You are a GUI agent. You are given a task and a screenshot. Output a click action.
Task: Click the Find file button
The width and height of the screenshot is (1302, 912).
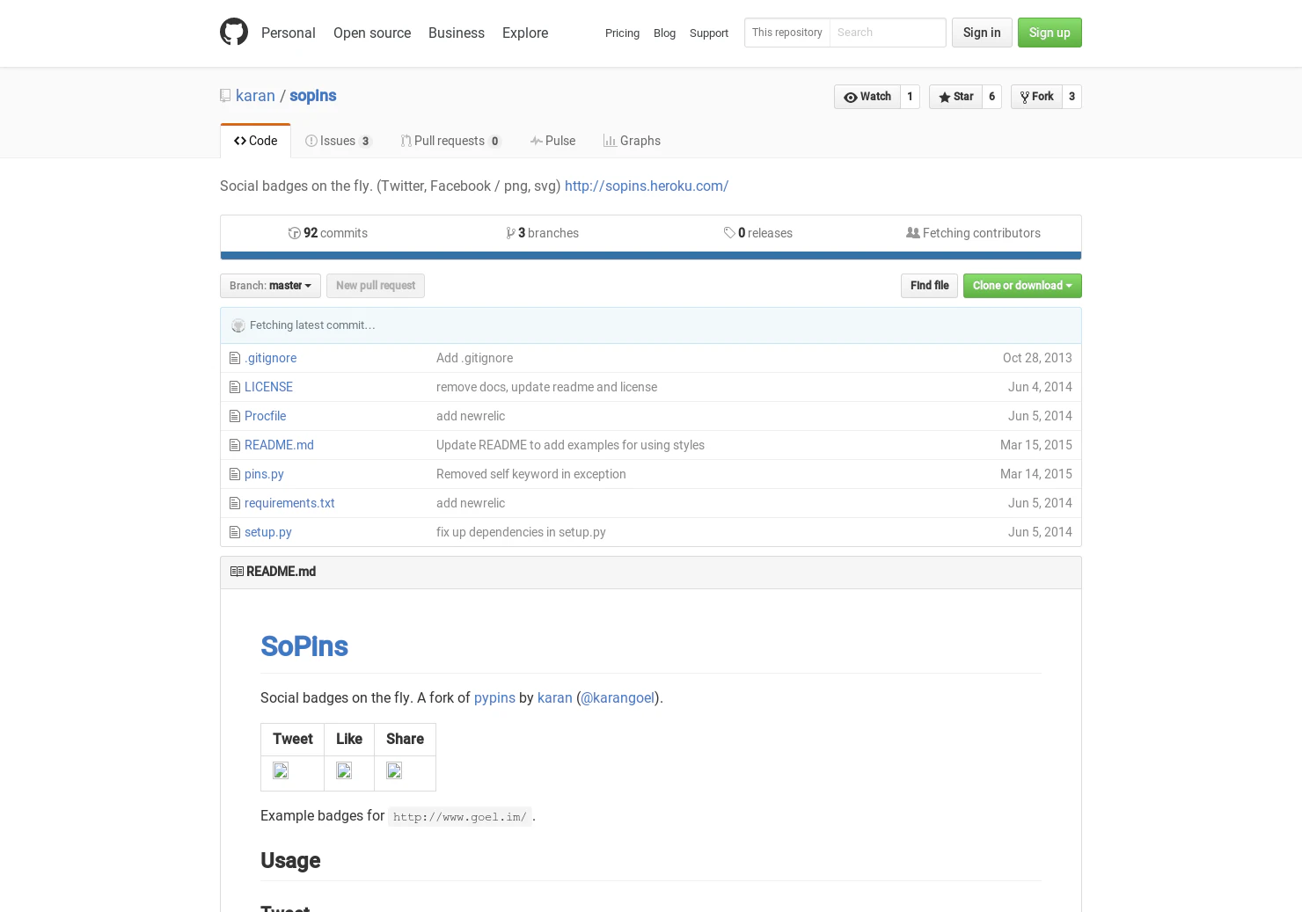[x=929, y=286]
